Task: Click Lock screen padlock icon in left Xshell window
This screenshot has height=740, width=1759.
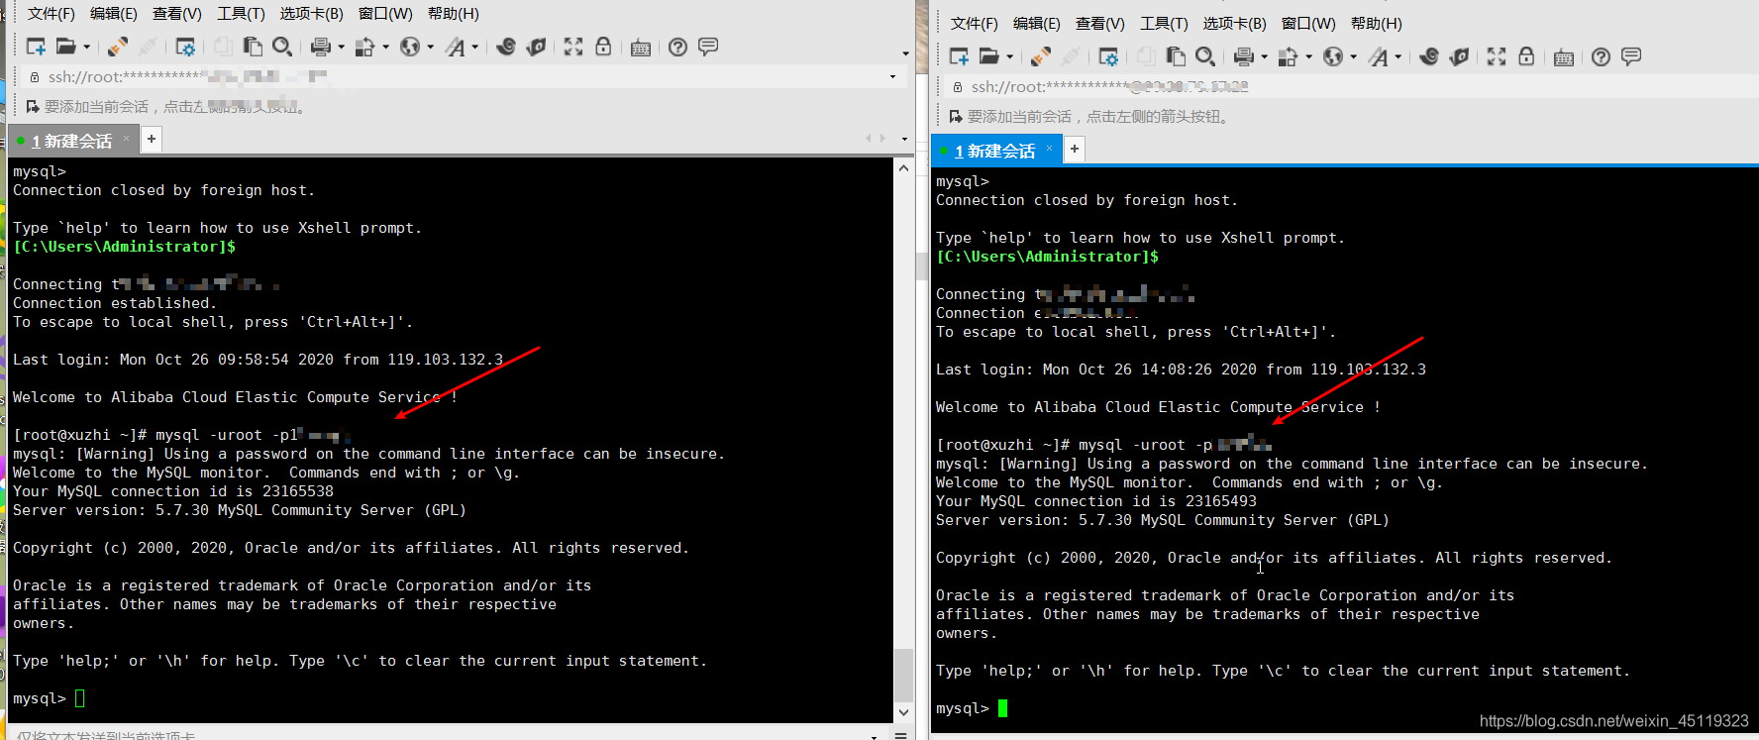Action: [603, 47]
